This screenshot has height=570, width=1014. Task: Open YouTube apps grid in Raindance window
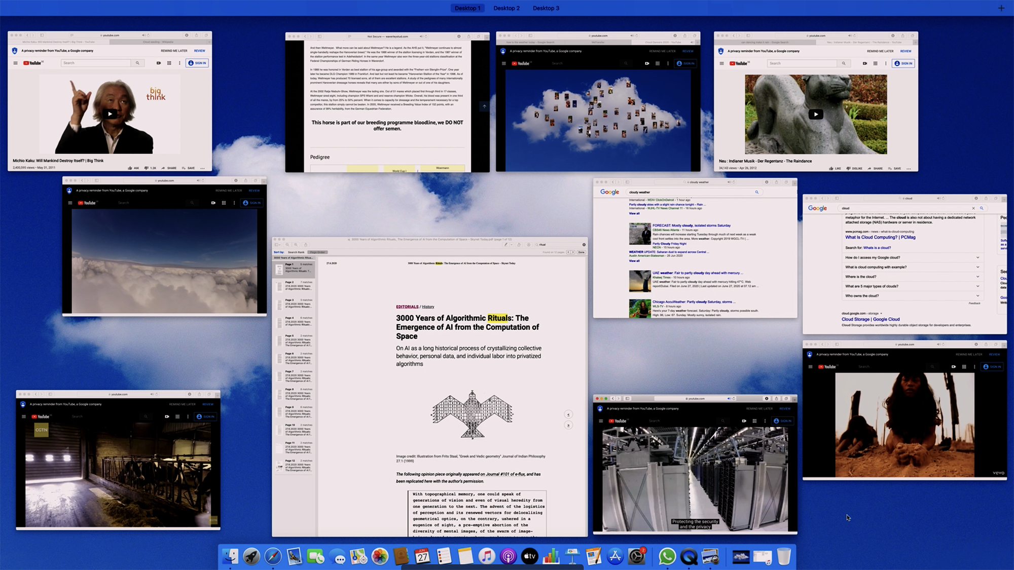(875, 63)
